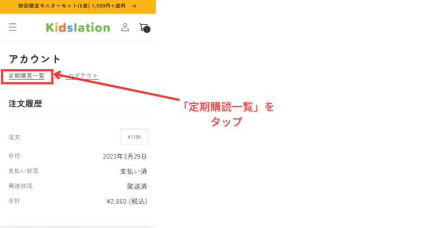
Task: Open order #1399 button
Action: (134, 137)
